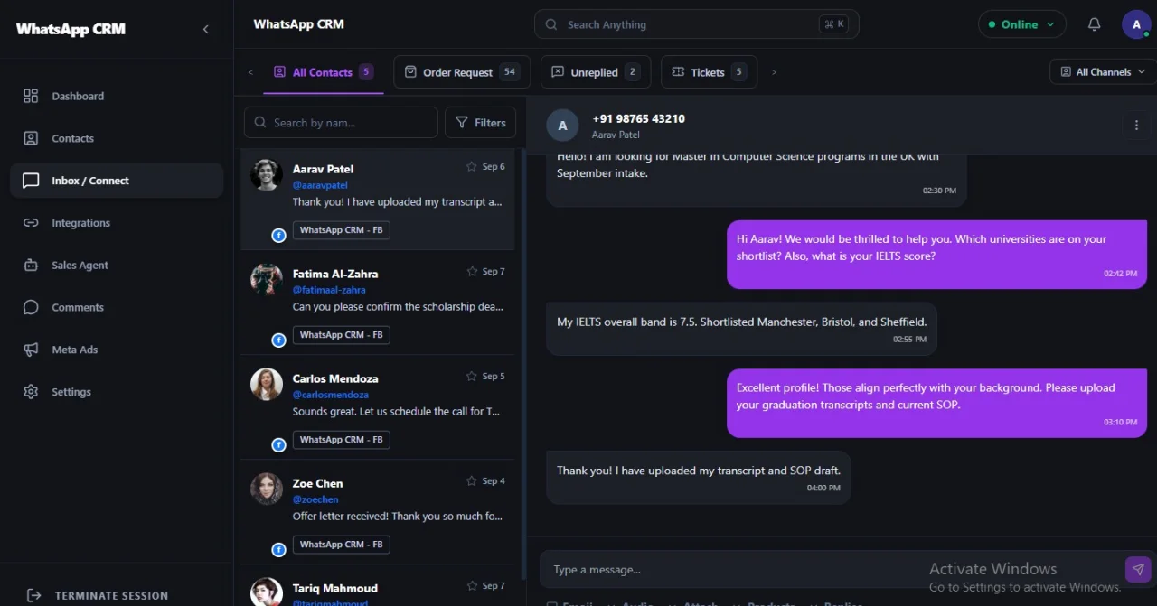This screenshot has height=606, width=1157.
Task: Click the @aaravpatel handle
Action: [x=320, y=185]
